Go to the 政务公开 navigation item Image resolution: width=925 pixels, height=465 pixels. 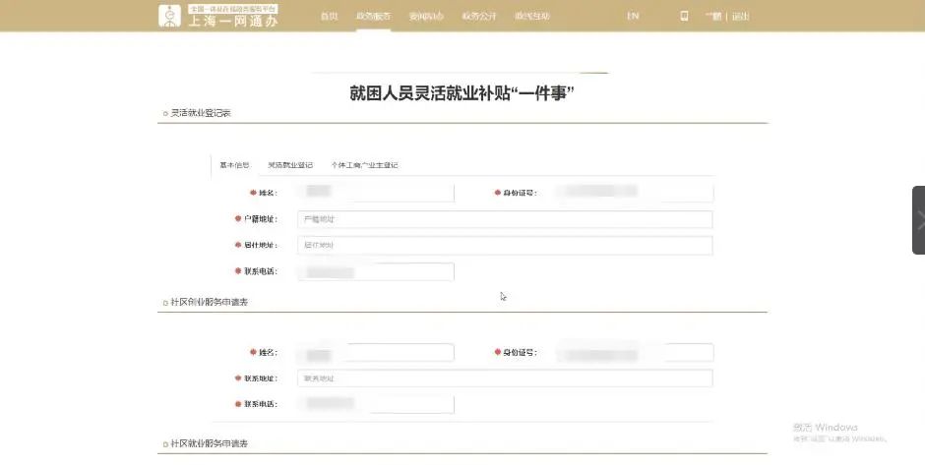point(478,16)
